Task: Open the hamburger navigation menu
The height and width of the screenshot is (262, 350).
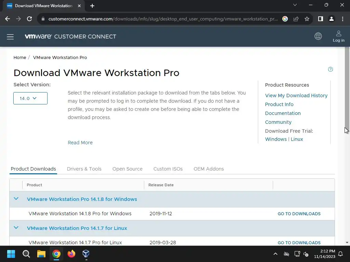Action: click(10, 37)
